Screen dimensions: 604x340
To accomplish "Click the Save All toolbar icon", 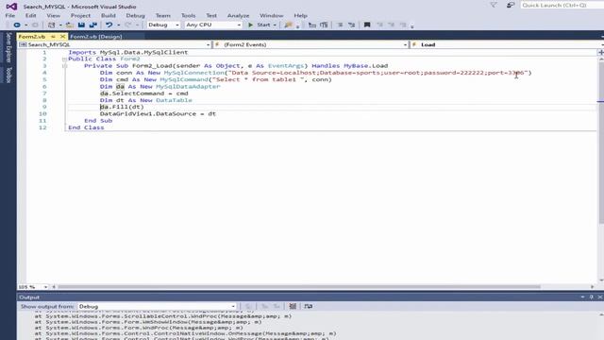I will tap(92, 25).
